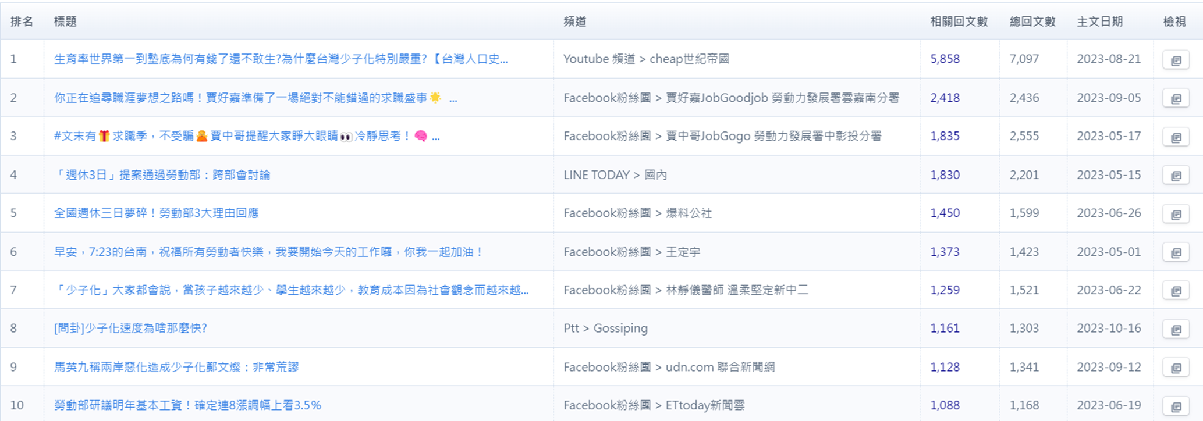Viewport: 1203px width, 421px height.
Task: Click related reply count 1,161
Action: coord(945,328)
